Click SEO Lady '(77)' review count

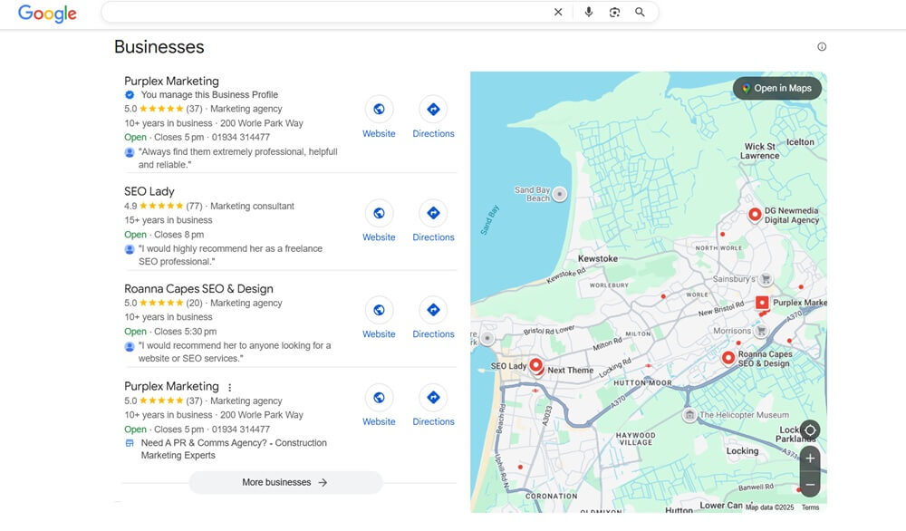point(194,207)
